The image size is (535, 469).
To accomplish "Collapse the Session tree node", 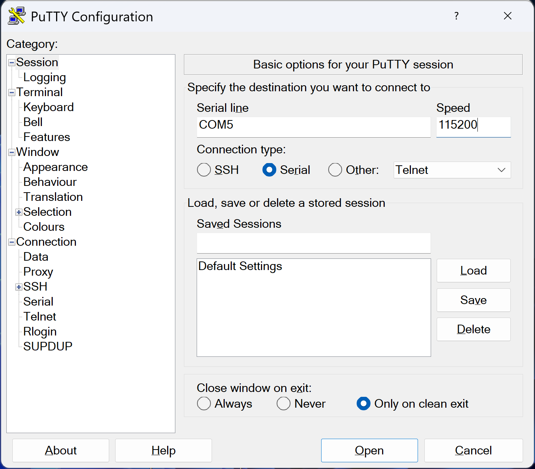I will (12, 62).
